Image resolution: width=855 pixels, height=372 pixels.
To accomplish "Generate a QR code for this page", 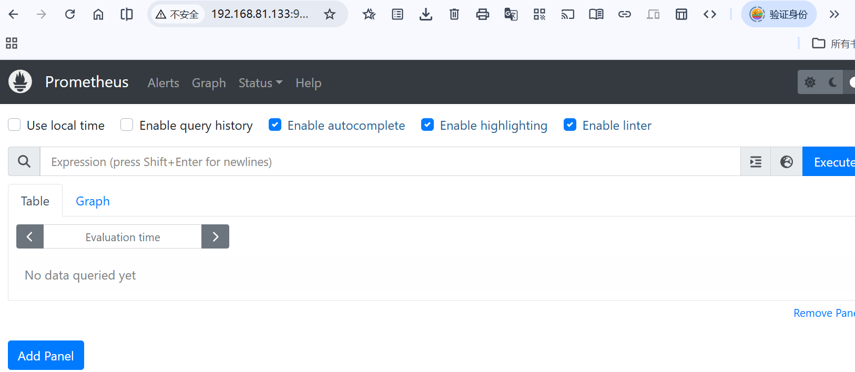I will (540, 14).
